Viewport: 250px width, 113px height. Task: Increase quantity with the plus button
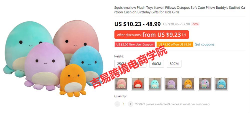pos(130,104)
